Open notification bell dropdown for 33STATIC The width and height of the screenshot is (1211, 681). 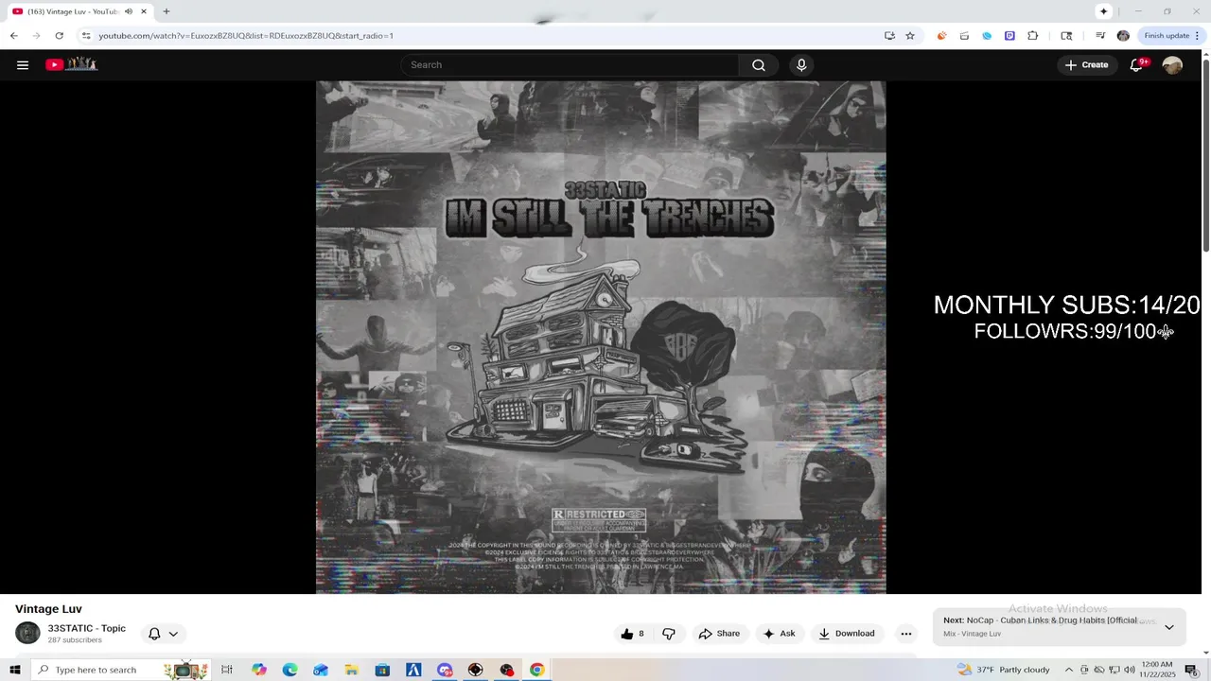pos(163,634)
